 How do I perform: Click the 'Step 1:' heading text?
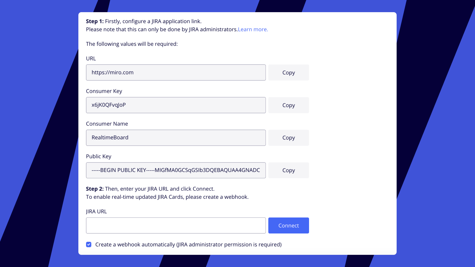(95, 21)
